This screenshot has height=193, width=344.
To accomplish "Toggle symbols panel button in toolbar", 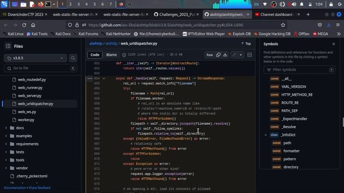I will [249, 55].
